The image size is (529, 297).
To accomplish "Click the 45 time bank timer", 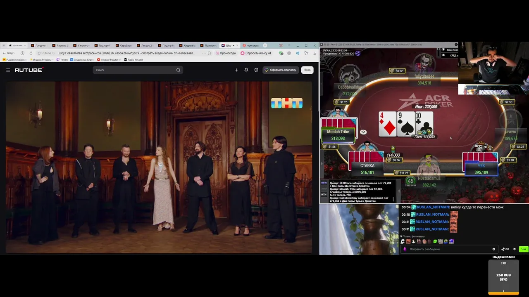I will 410,181.
